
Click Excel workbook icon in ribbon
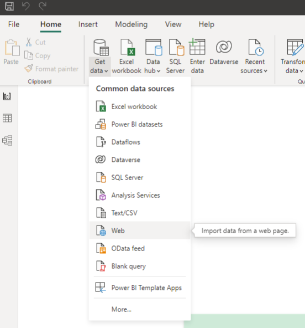(x=127, y=47)
